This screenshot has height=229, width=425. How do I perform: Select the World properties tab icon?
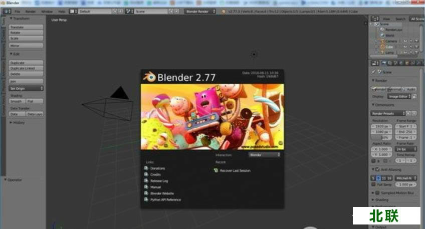[401, 63]
